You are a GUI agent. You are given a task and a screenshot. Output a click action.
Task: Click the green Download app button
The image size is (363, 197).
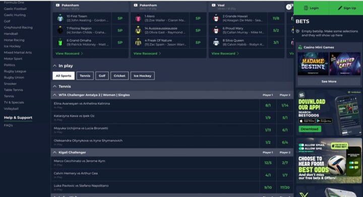tap(310, 129)
